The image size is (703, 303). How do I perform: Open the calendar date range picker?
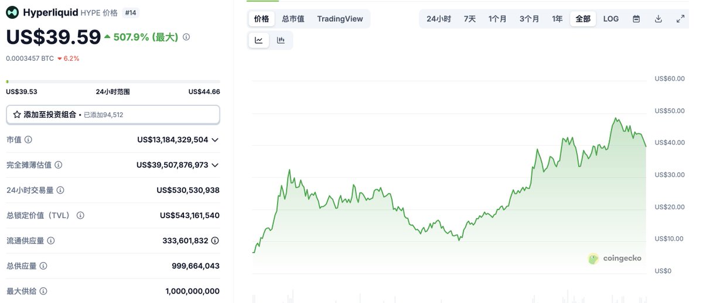click(636, 19)
